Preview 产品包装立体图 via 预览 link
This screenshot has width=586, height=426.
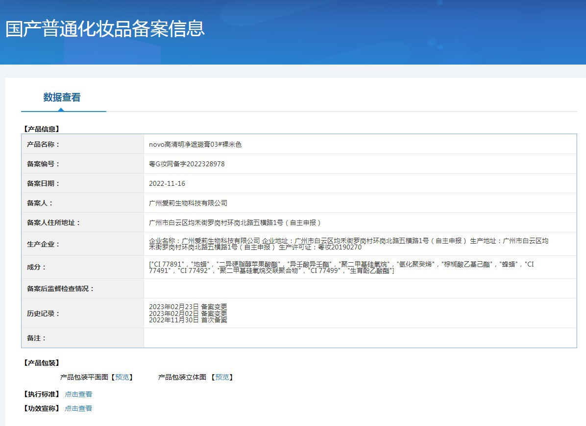[222, 377]
